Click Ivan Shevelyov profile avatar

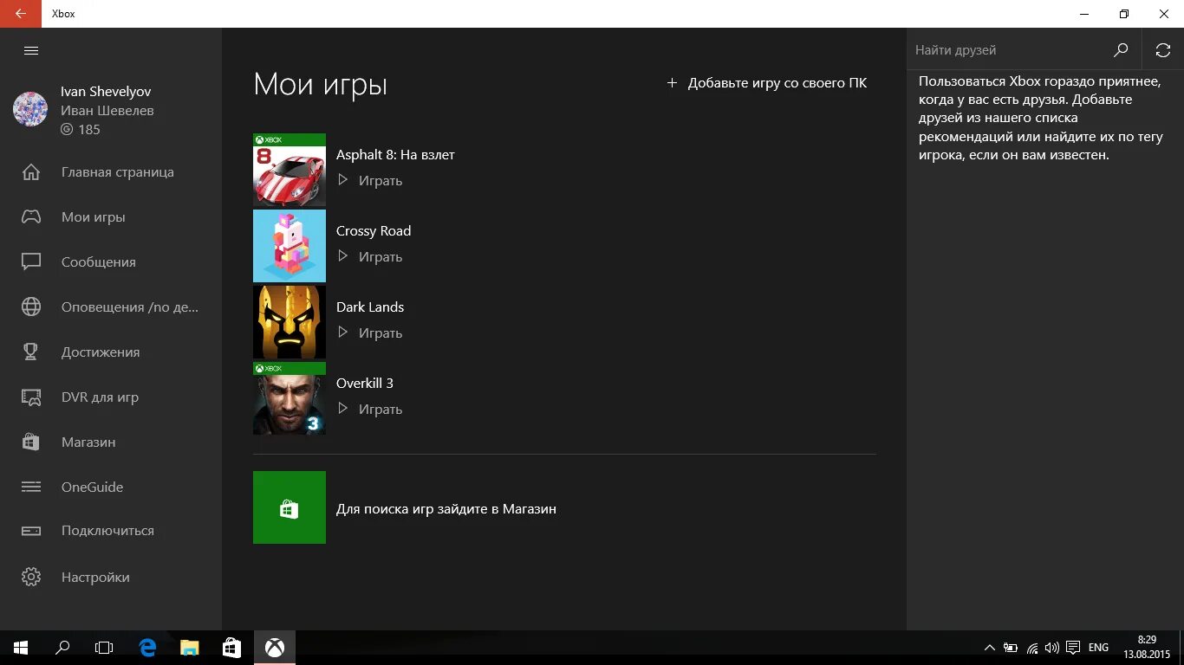pos(30,109)
